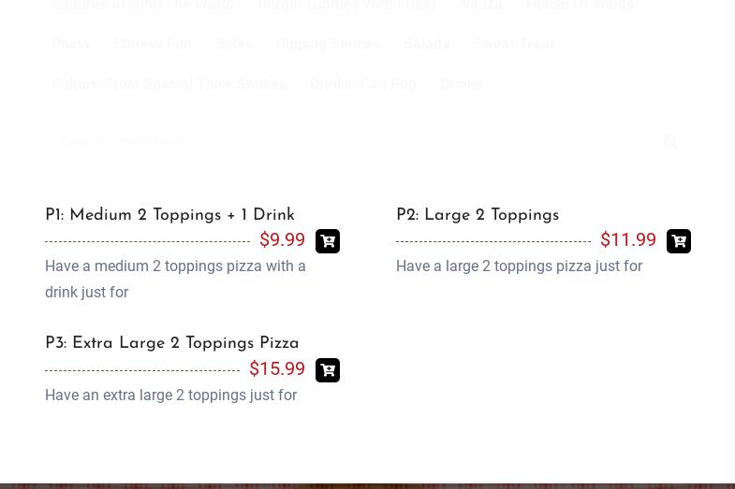Open the P2: Large 2 Toppings item
This screenshot has width=735, height=489.
[x=478, y=215]
